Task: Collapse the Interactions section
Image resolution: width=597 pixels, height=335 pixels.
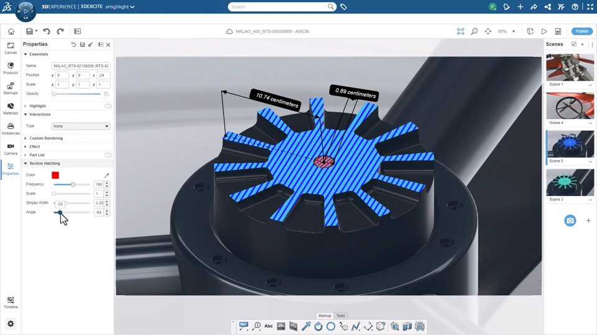Action: click(x=25, y=114)
